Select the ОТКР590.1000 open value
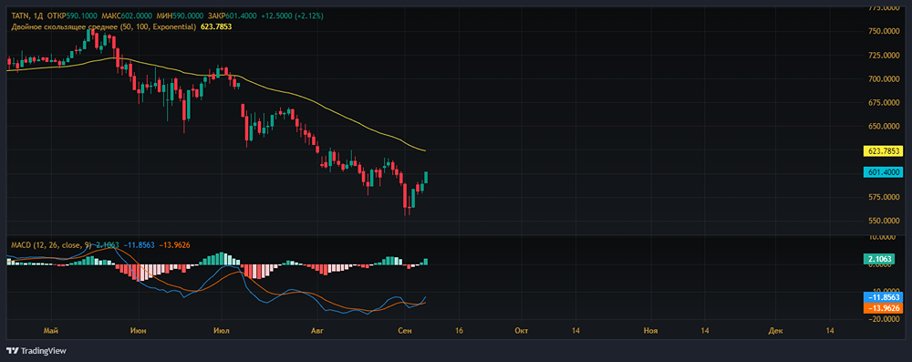This screenshot has width=912, height=362. (71, 15)
